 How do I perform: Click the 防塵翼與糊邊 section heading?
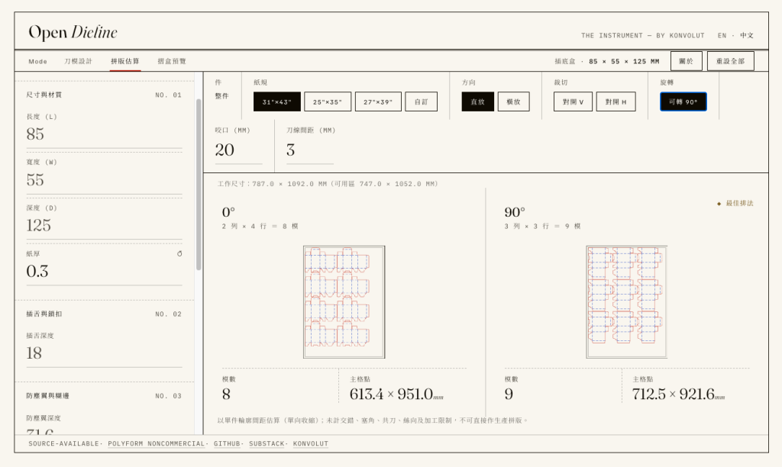(x=48, y=396)
